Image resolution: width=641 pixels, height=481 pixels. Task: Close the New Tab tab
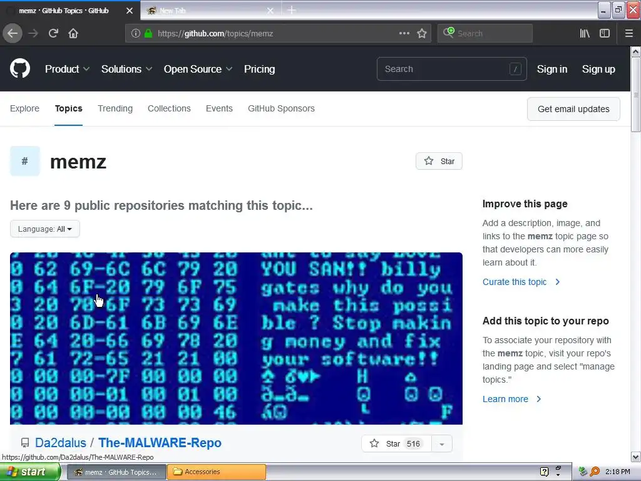(270, 11)
